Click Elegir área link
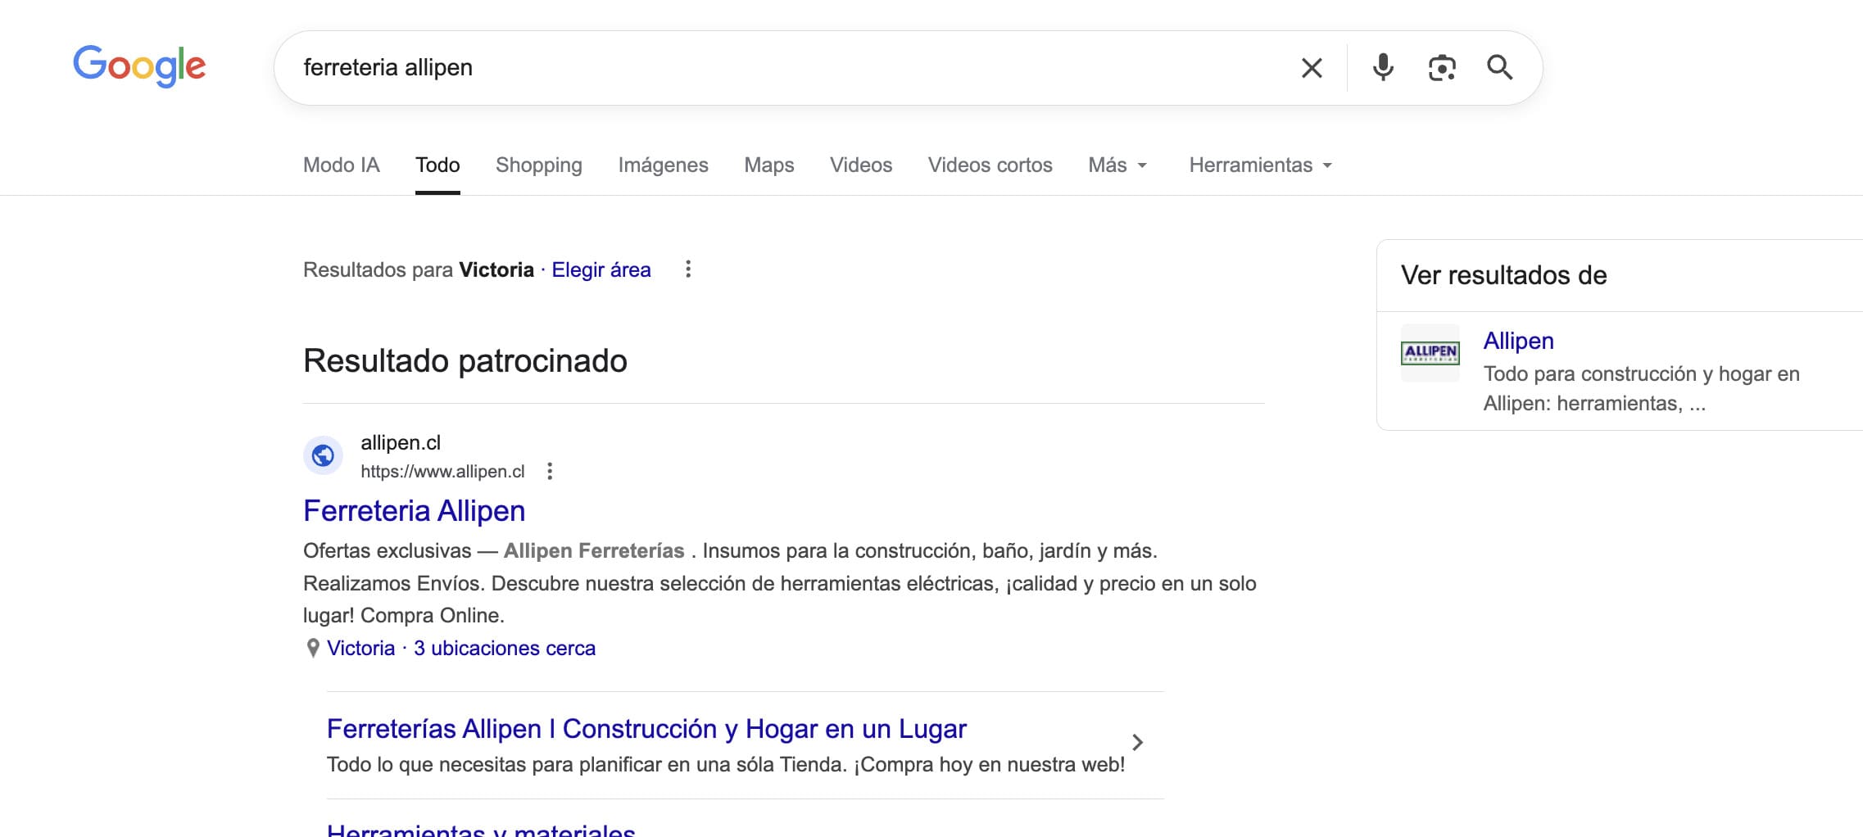Image resolution: width=1863 pixels, height=837 pixels. (601, 269)
